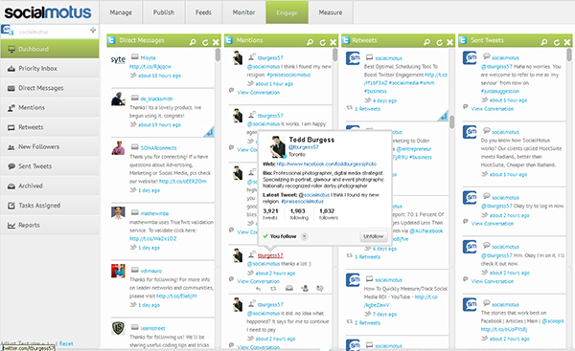Click the icon next to You follow
The height and width of the screenshot is (351, 575).
pyautogui.click(x=304, y=236)
